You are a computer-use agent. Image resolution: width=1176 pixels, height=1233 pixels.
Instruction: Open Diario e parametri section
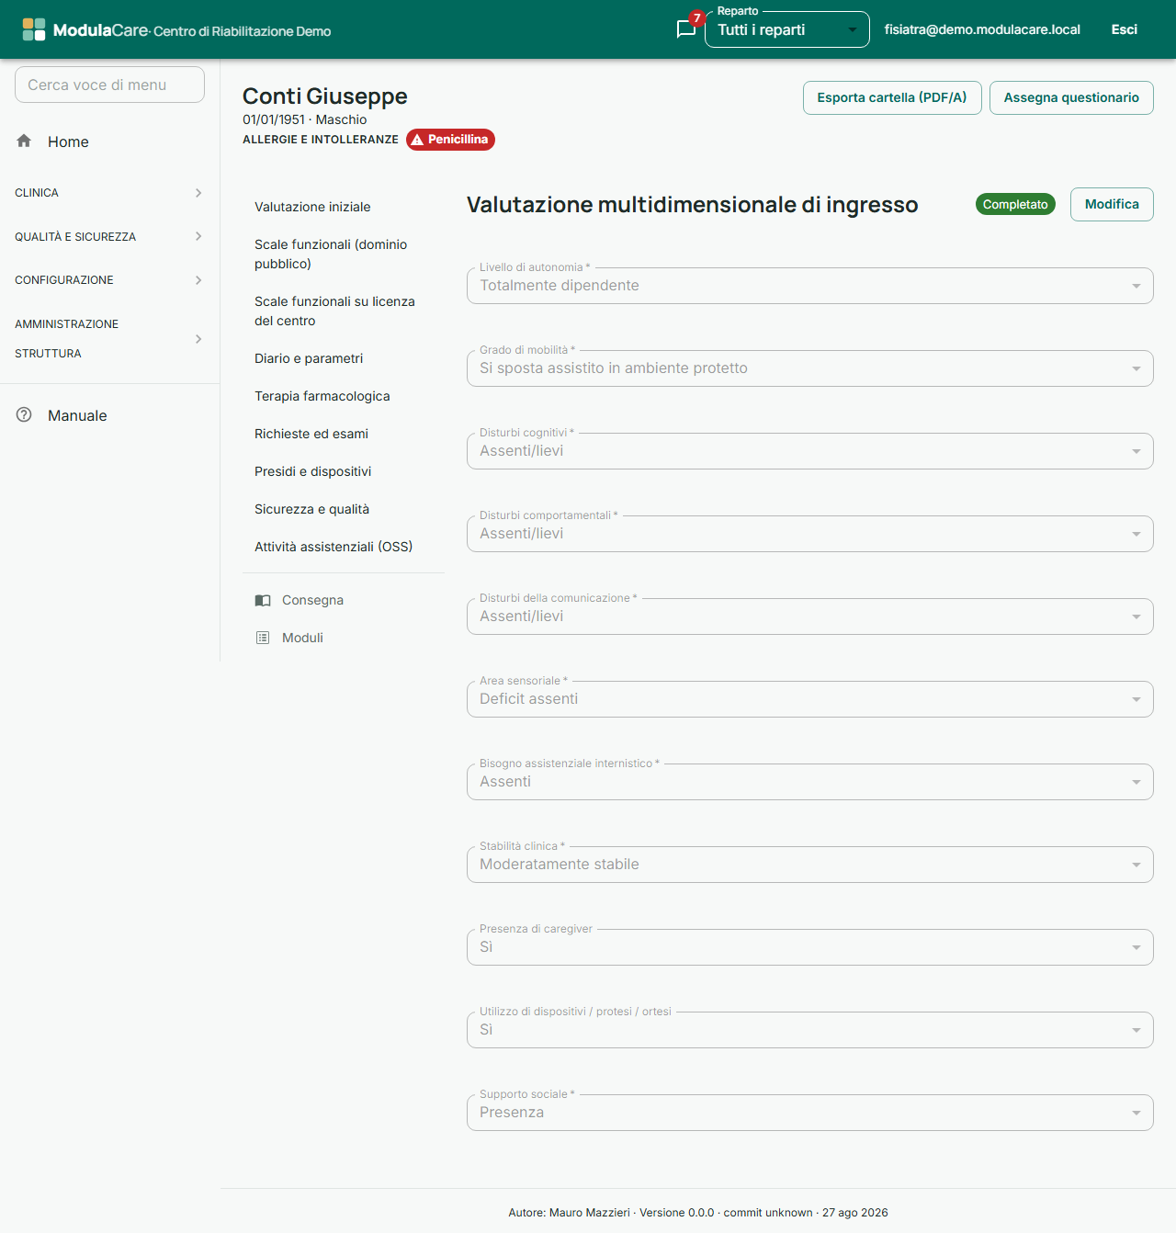309,358
